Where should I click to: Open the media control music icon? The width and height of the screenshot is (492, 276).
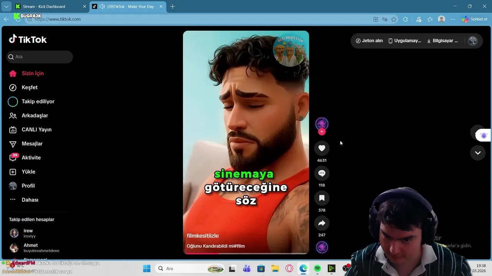point(419,19)
